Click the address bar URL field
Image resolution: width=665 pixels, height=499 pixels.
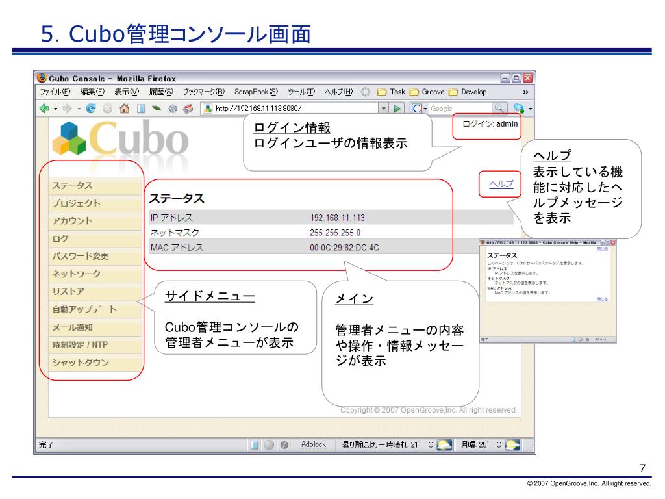pos(295,109)
